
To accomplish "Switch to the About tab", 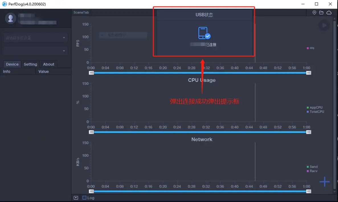I will [x=48, y=64].
